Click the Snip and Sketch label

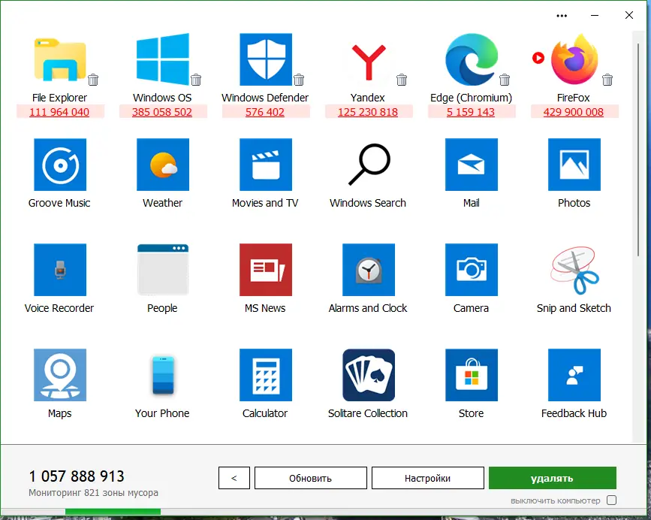[x=574, y=308]
